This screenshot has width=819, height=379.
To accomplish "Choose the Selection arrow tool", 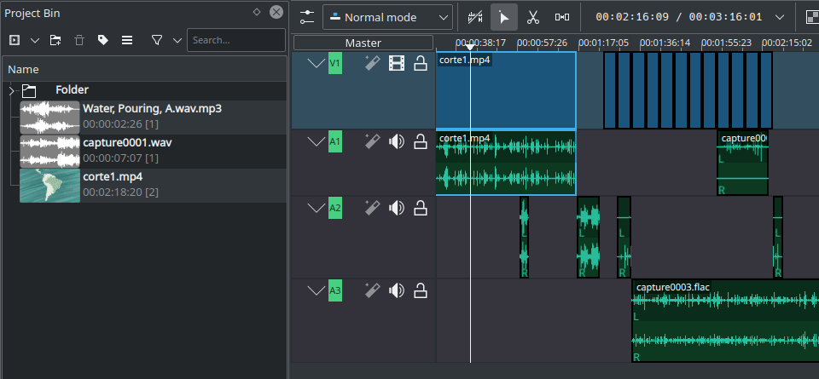I will pos(504,17).
